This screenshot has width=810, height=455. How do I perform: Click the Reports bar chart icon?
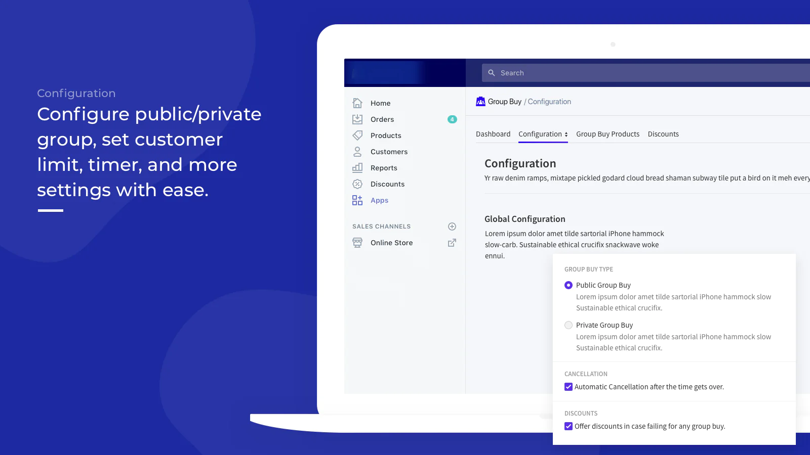pyautogui.click(x=357, y=168)
